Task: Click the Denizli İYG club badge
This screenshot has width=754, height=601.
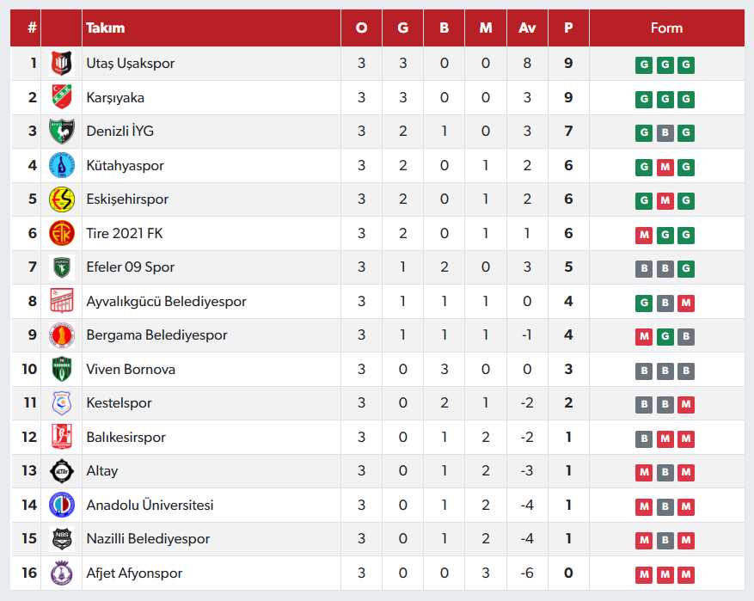Action: click(61, 132)
